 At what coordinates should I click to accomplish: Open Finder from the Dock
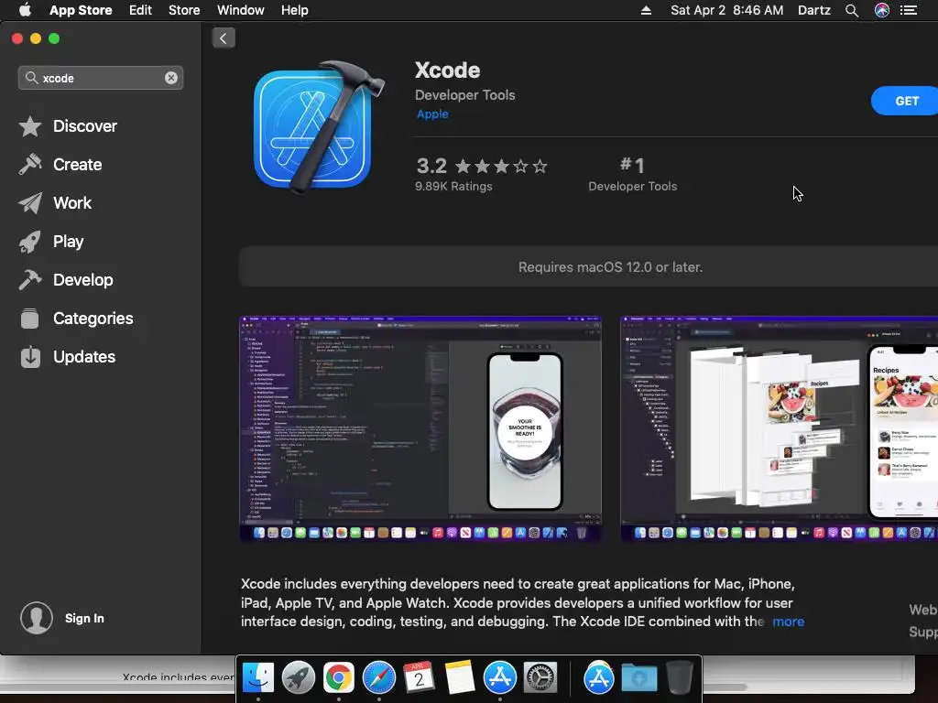[x=257, y=678]
